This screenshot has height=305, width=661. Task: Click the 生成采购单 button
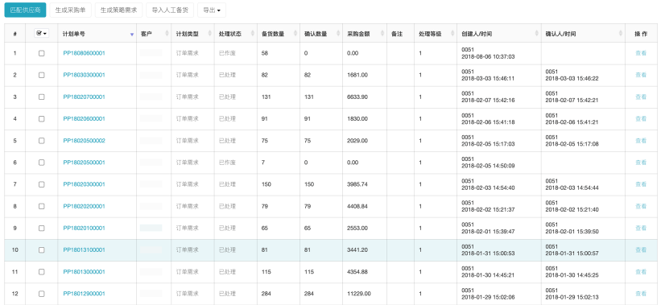click(x=70, y=10)
